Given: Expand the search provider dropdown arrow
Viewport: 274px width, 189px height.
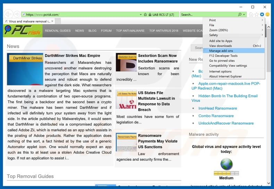Looking at the screenshot, I should point(244,15).
